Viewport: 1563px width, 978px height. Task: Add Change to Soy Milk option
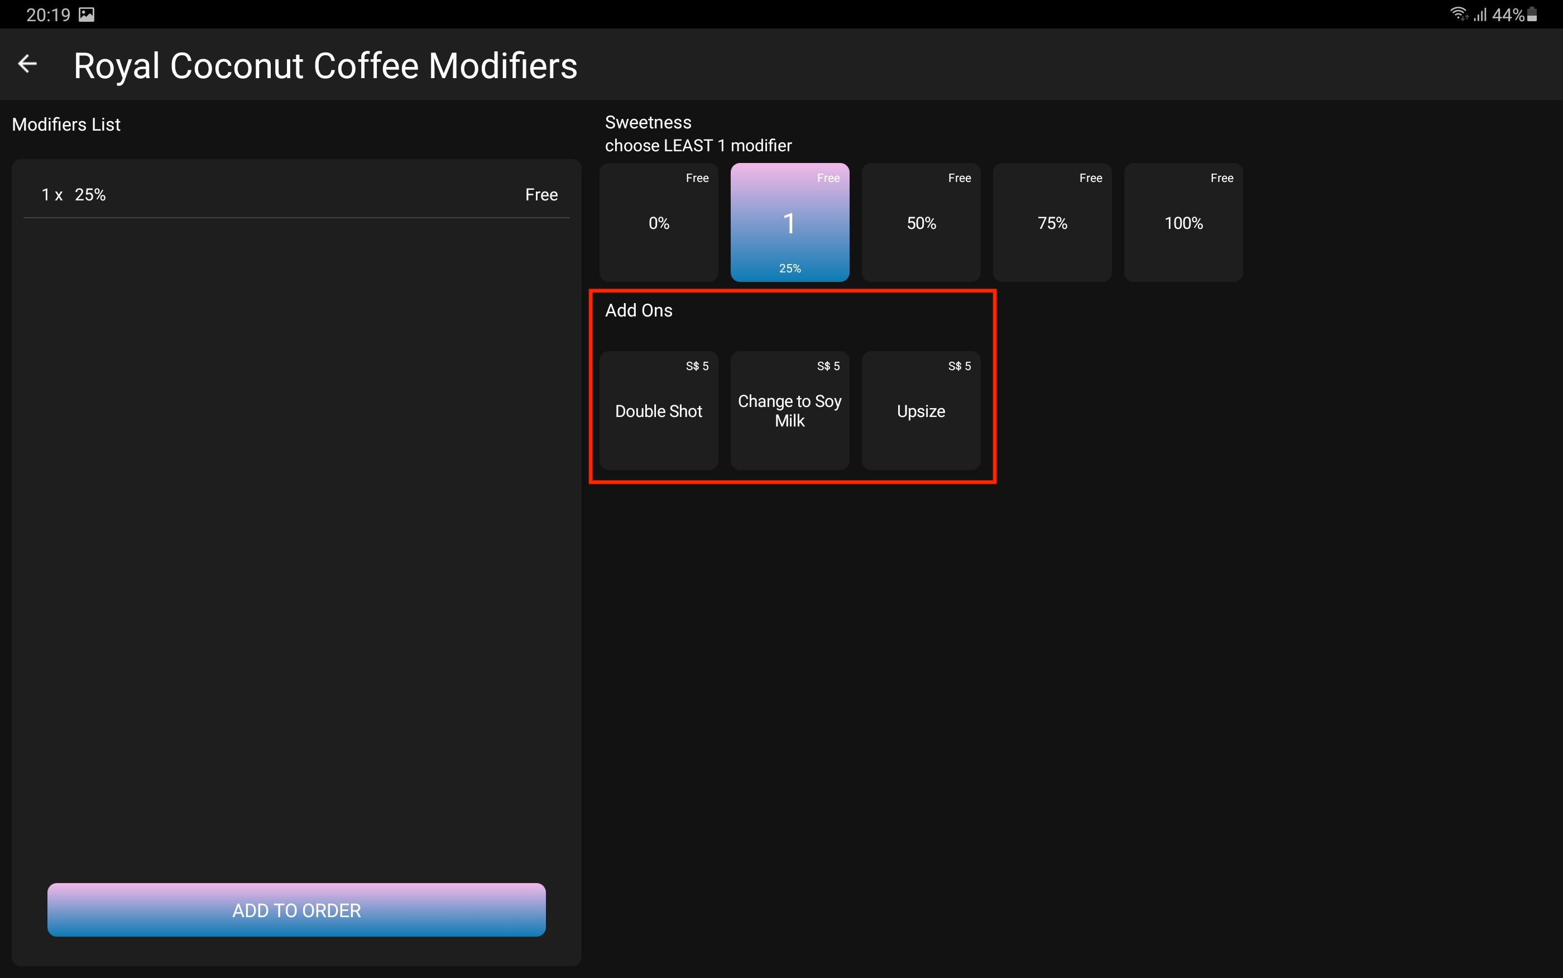pos(789,411)
